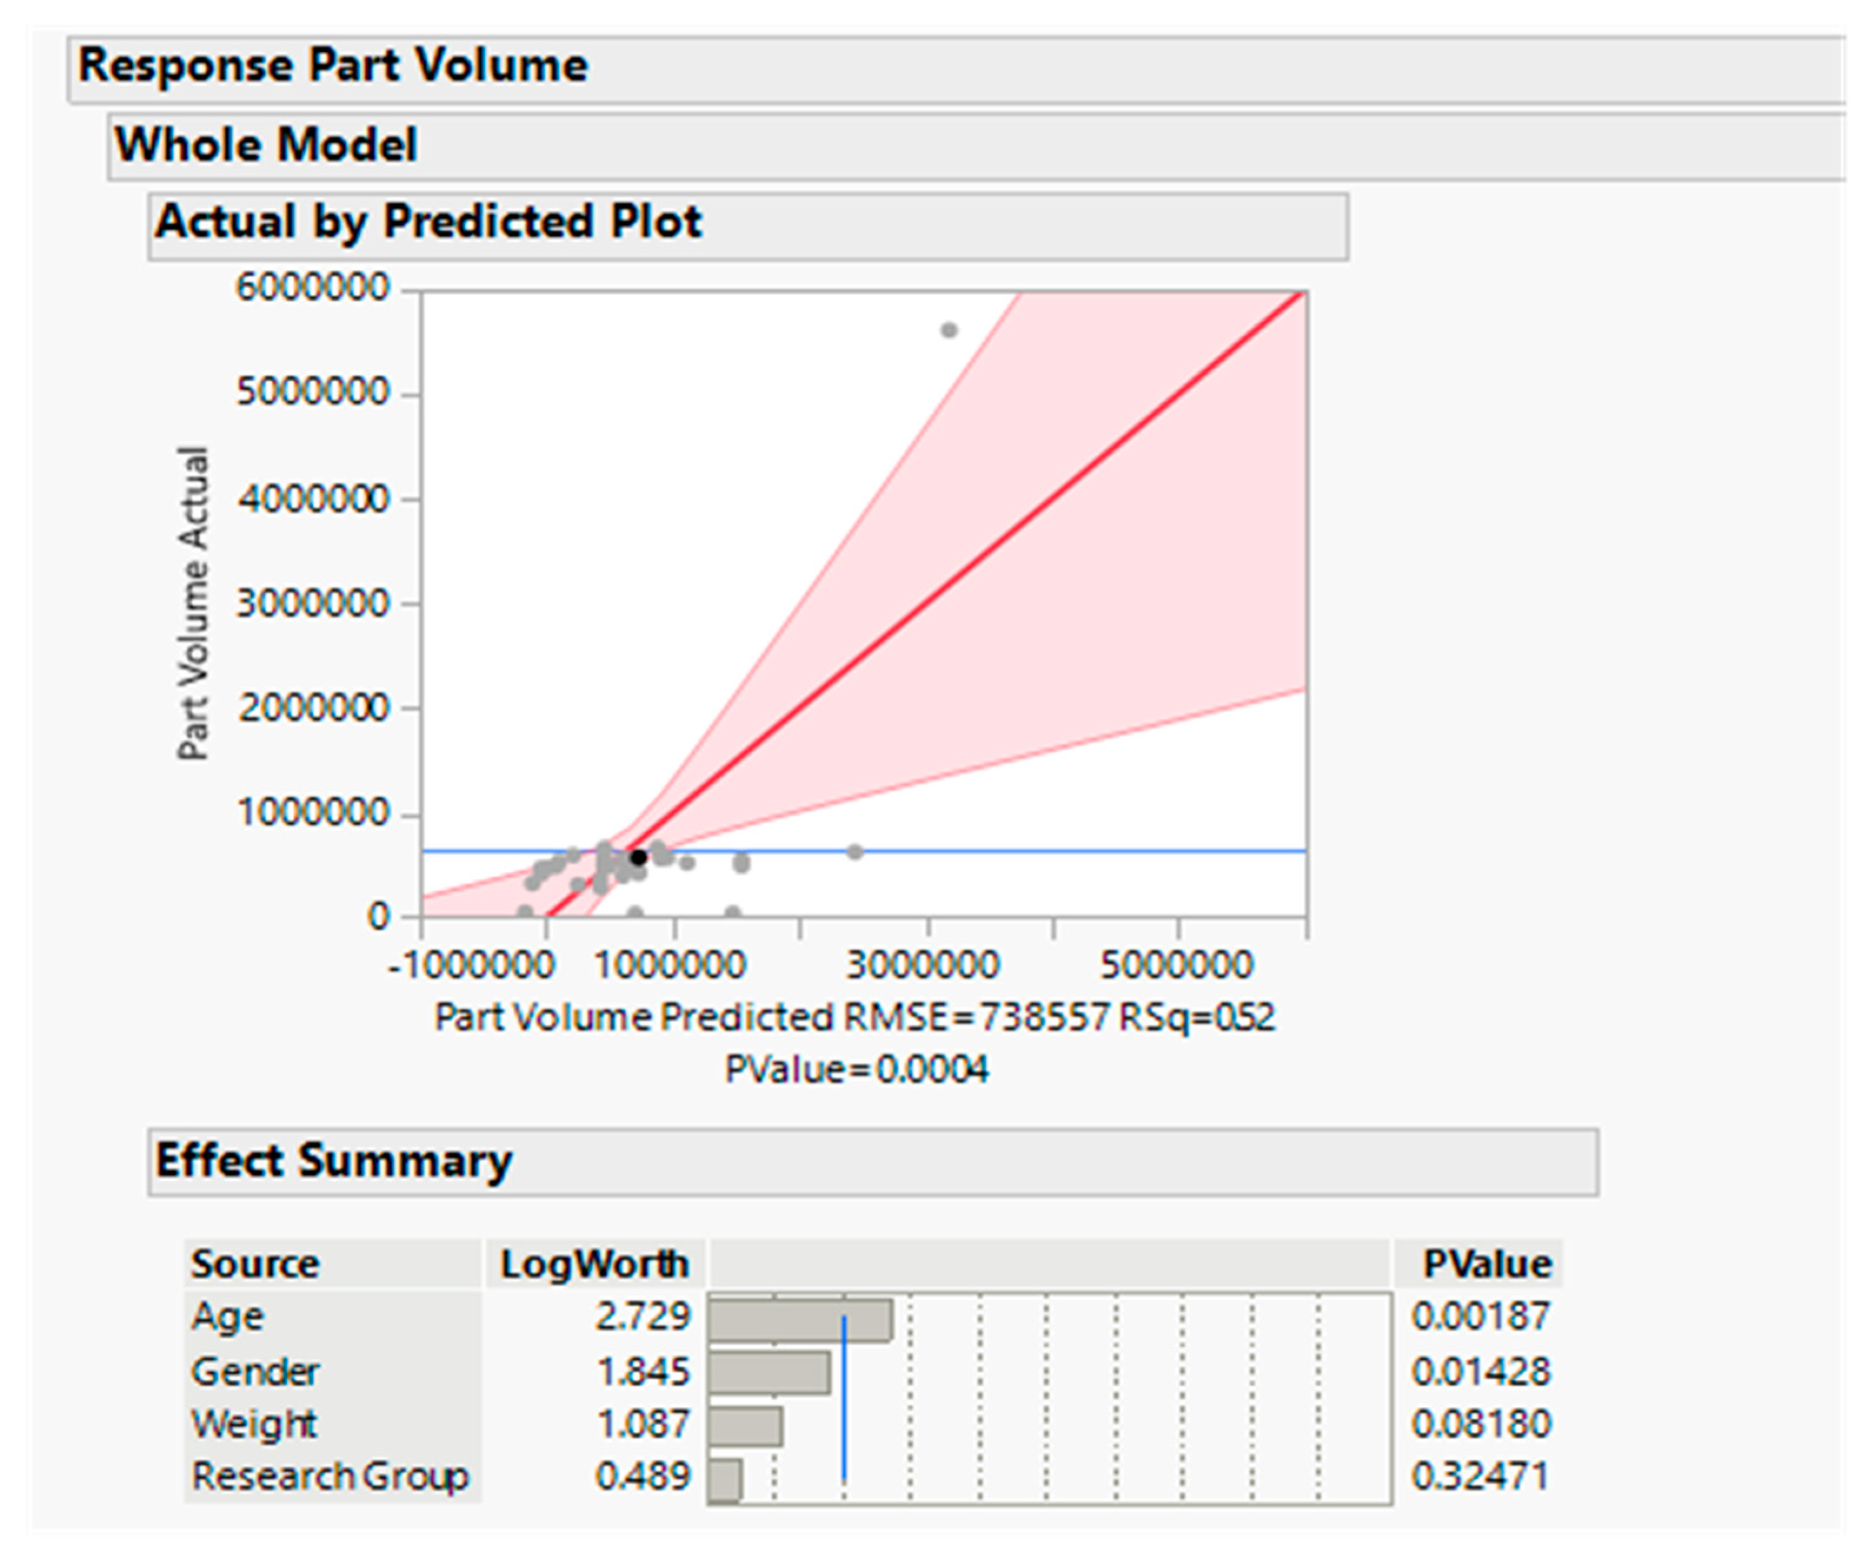Viewport: 1867px width, 1562px height.
Task: Collapse the Effect Summary section header
Action: click(x=334, y=1161)
